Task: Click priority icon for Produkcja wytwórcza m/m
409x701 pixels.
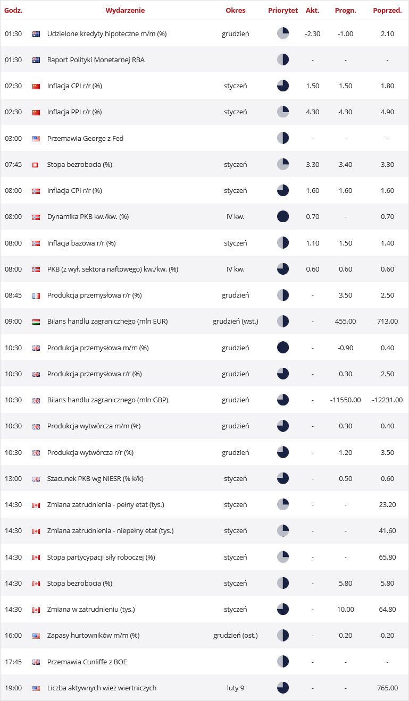Action: click(x=283, y=426)
